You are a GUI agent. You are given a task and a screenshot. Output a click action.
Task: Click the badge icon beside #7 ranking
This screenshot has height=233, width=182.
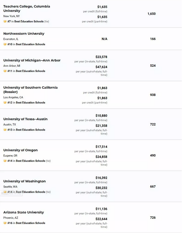tap(5, 22)
